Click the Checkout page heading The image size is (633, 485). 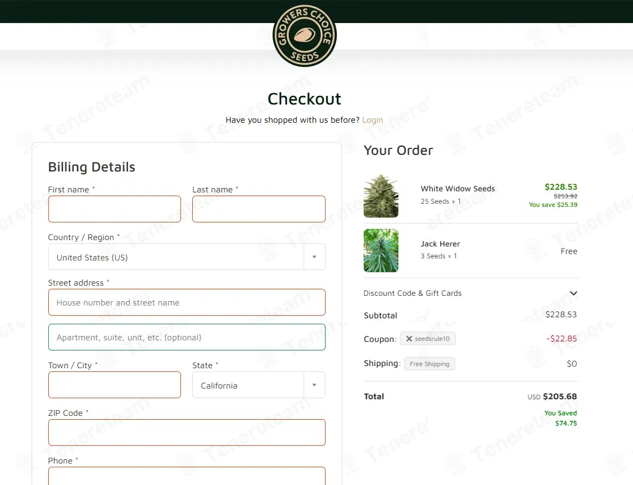coord(304,99)
